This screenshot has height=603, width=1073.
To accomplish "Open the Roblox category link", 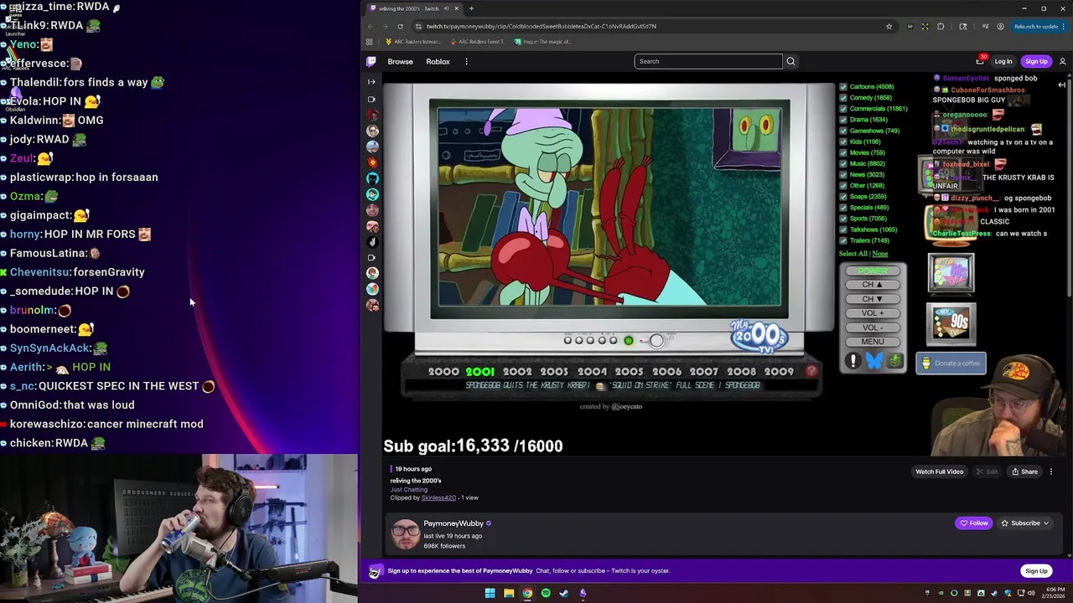I will [x=438, y=61].
